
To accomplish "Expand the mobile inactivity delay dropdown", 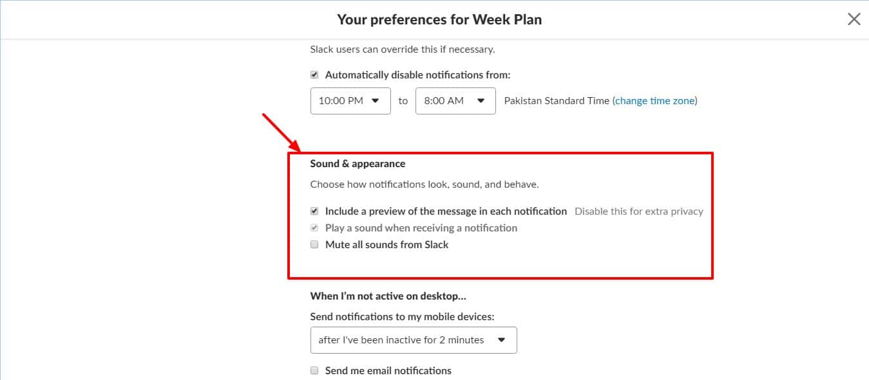I will click(413, 340).
